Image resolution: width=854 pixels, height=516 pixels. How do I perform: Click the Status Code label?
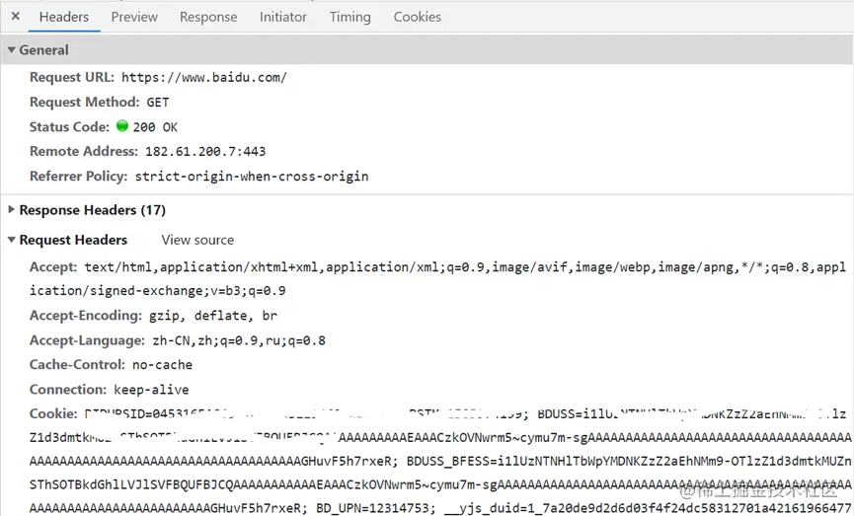click(69, 127)
